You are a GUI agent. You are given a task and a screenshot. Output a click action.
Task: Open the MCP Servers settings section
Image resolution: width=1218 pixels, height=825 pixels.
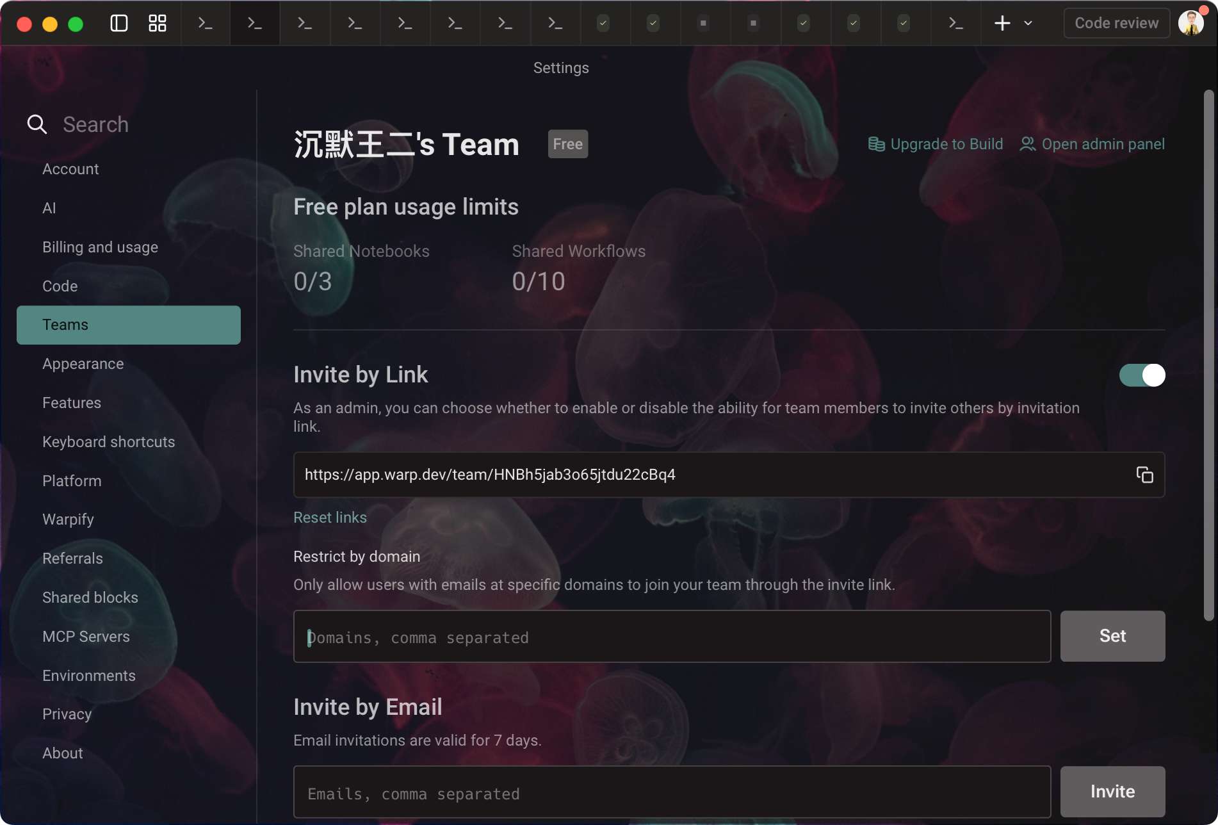(x=86, y=637)
